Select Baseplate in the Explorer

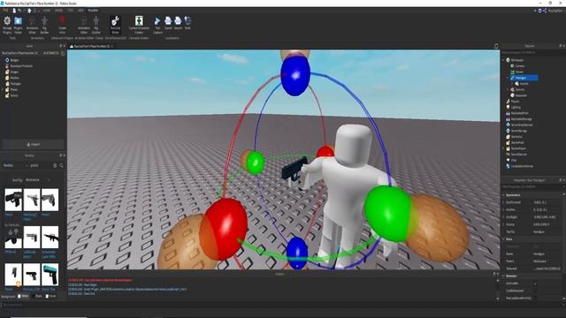coord(521,95)
